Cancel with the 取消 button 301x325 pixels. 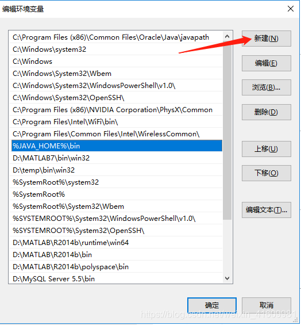click(266, 305)
